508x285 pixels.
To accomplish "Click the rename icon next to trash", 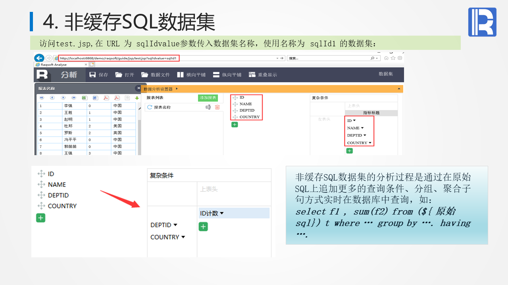I will pyautogui.click(x=208, y=107).
